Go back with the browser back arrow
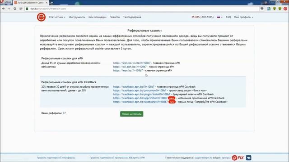The image size is (289, 162). 4,9
